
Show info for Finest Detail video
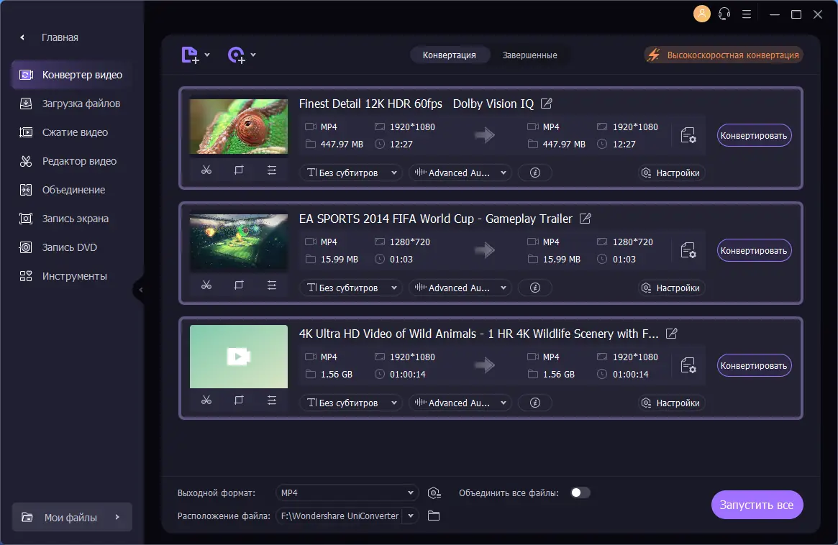[x=535, y=173]
